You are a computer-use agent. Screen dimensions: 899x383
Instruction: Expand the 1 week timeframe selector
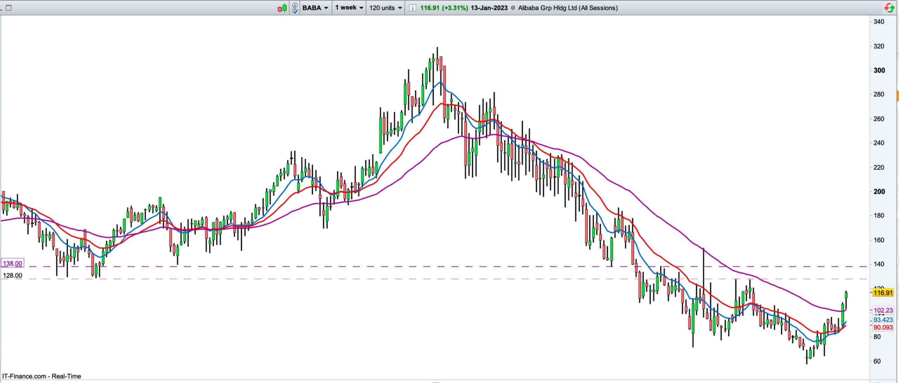click(x=349, y=8)
